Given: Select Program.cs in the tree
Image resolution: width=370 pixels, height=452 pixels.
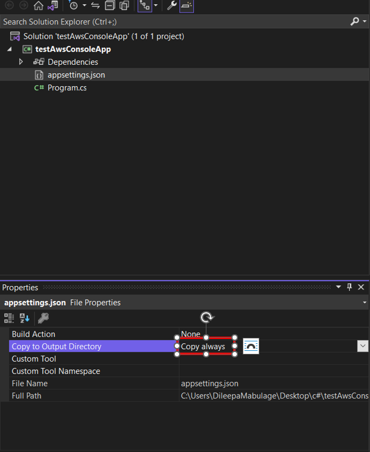Looking at the screenshot, I should (67, 87).
